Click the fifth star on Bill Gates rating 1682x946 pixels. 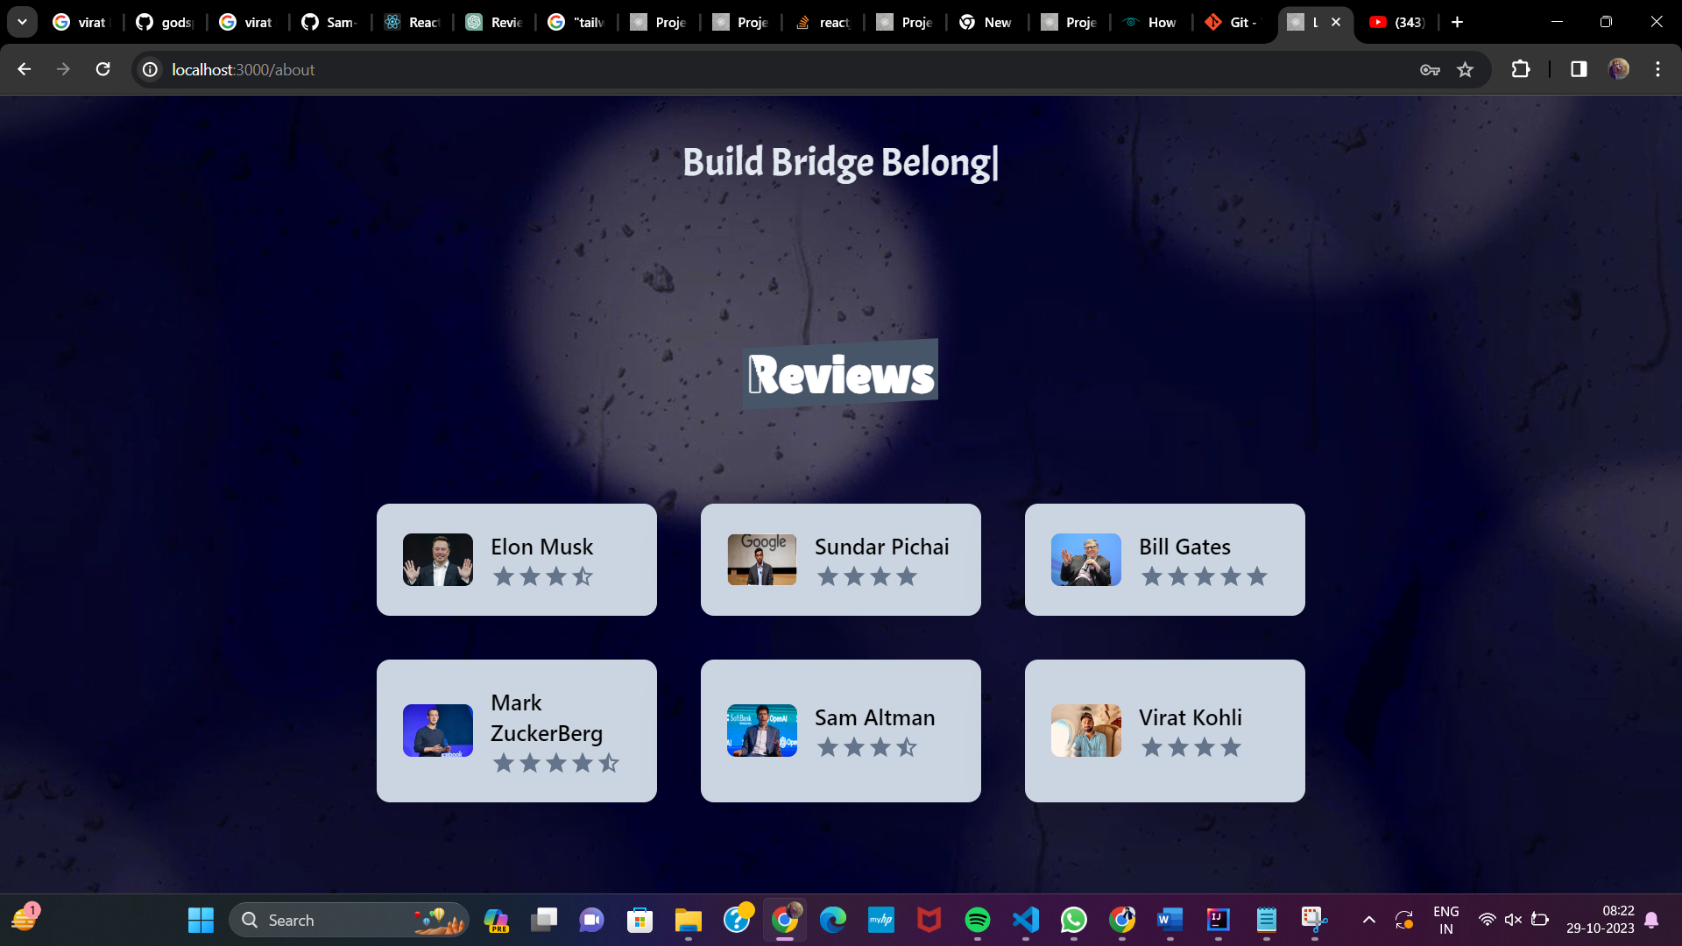pos(1257,576)
